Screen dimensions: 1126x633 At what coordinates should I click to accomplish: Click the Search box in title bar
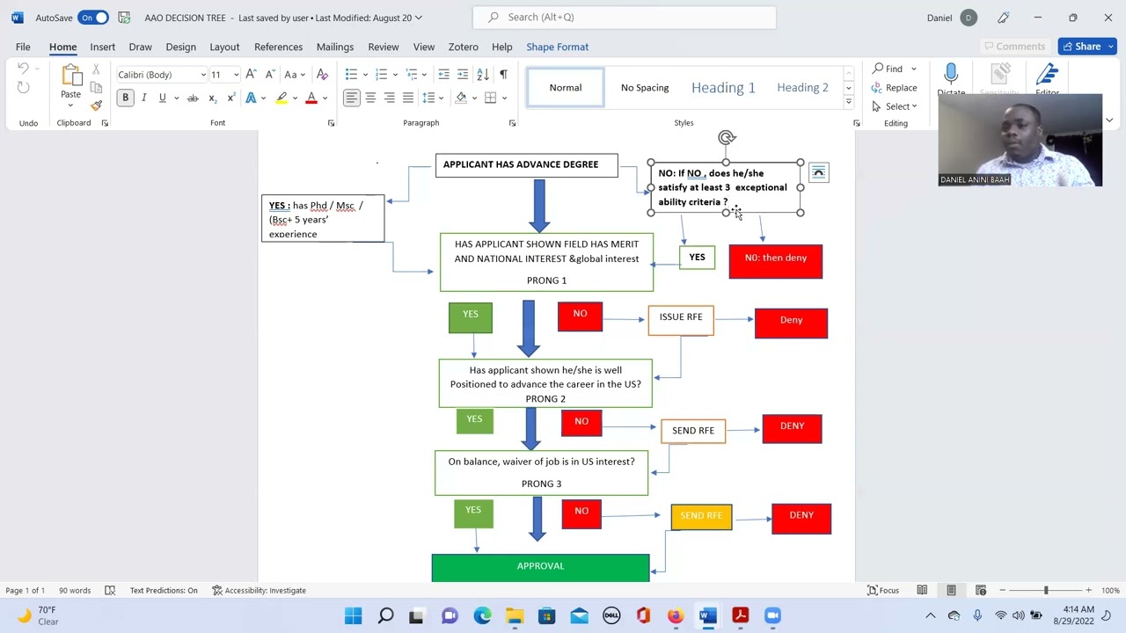tap(625, 18)
